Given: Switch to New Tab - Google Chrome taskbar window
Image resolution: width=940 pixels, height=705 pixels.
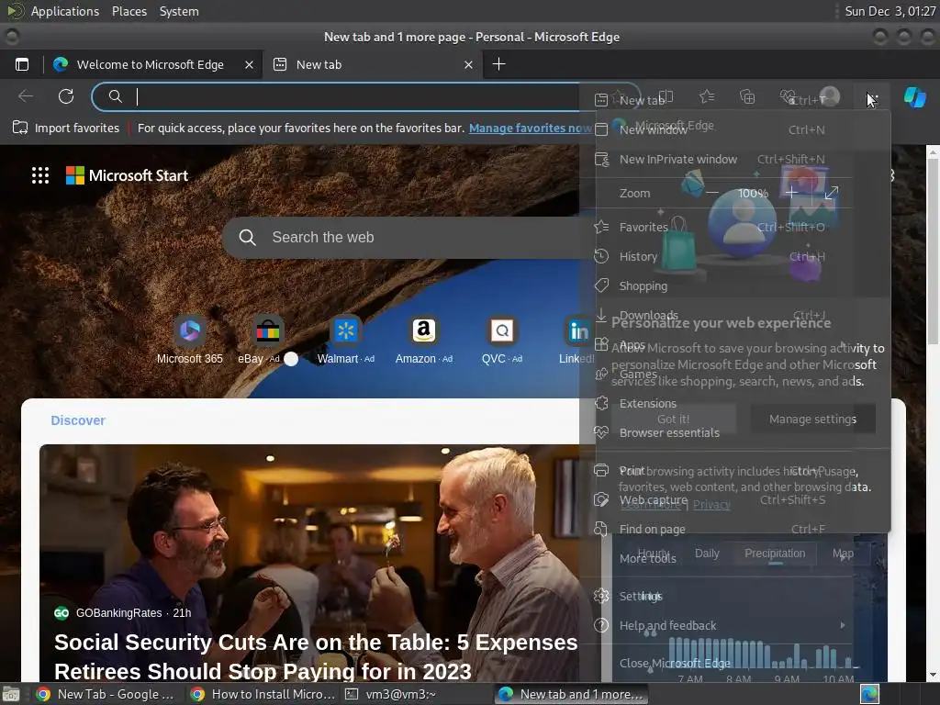Looking at the screenshot, I should tap(105, 694).
